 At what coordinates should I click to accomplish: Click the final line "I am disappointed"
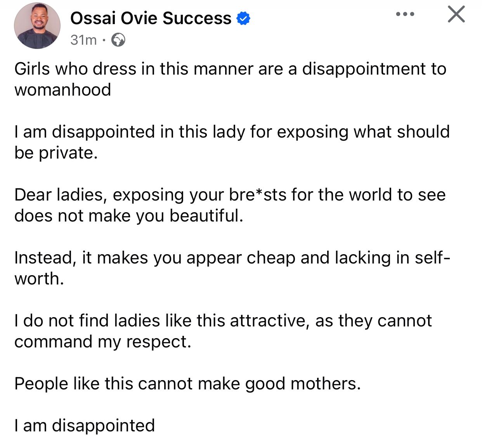(x=85, y=426)
